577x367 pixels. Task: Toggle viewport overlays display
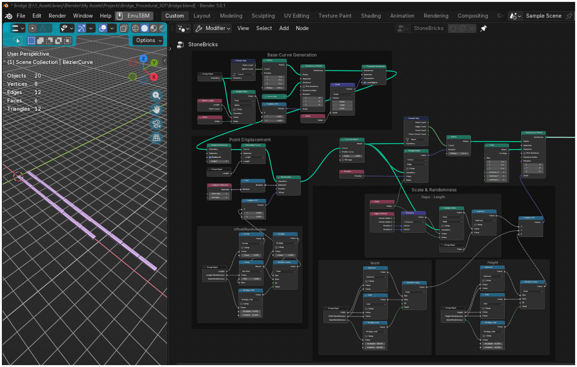coord(103,28)
